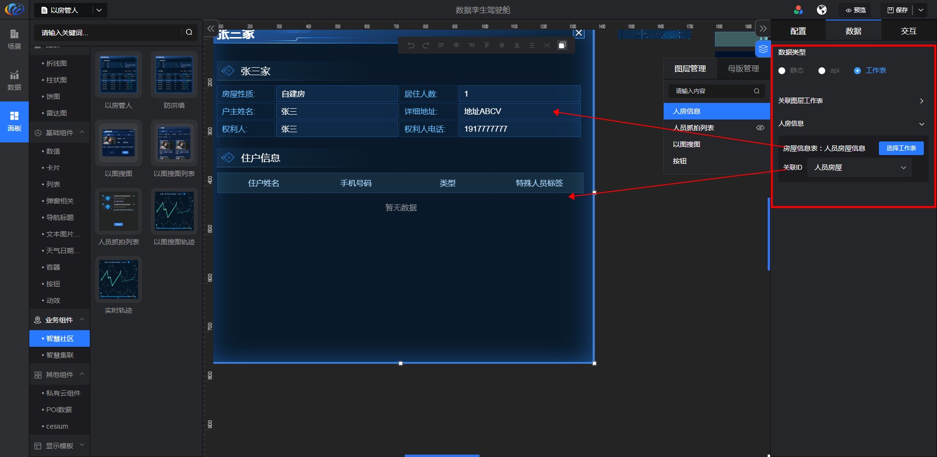Open the blue layers panel icon
This screenshot has height=457, width=937.
(x=763, y=49)
